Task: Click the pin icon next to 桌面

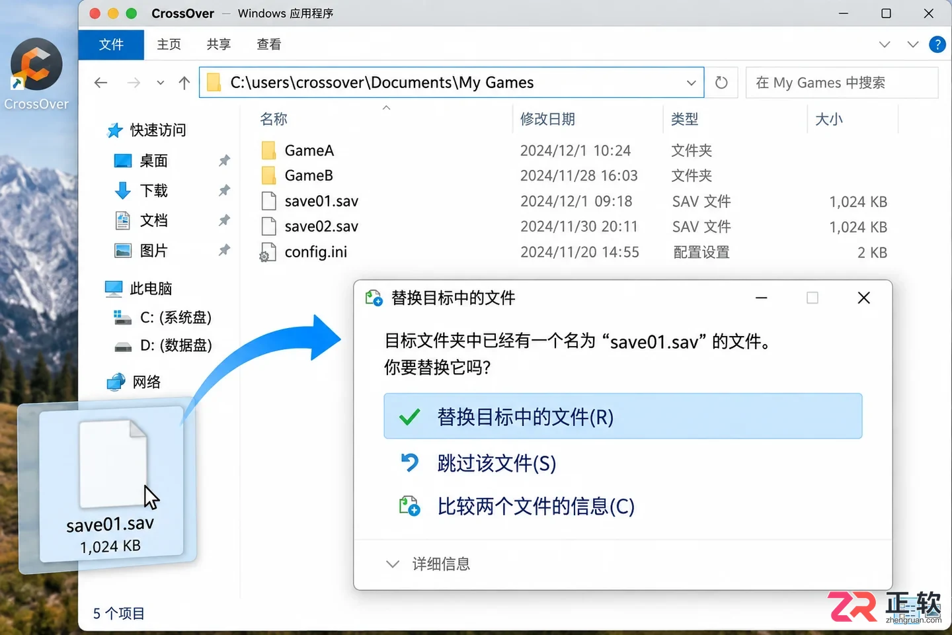Action: [x=225, y=160]
